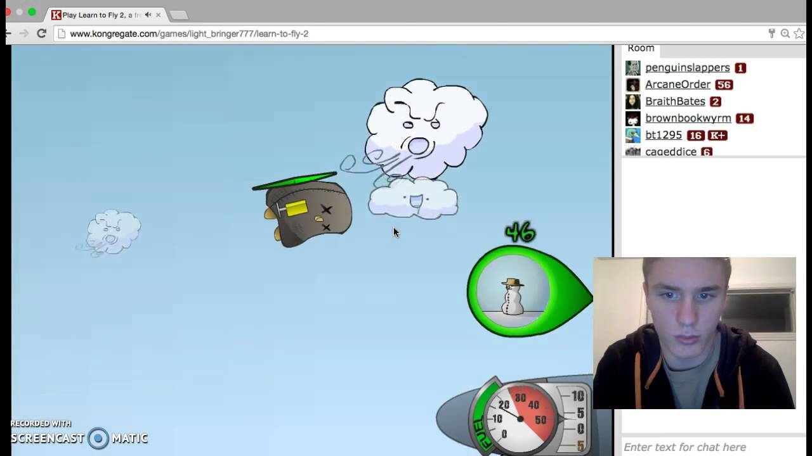Select the Learn to Fly 2 tab
Image resolution: width=812 pixels, height=456 pixels.
click(106, 15)
